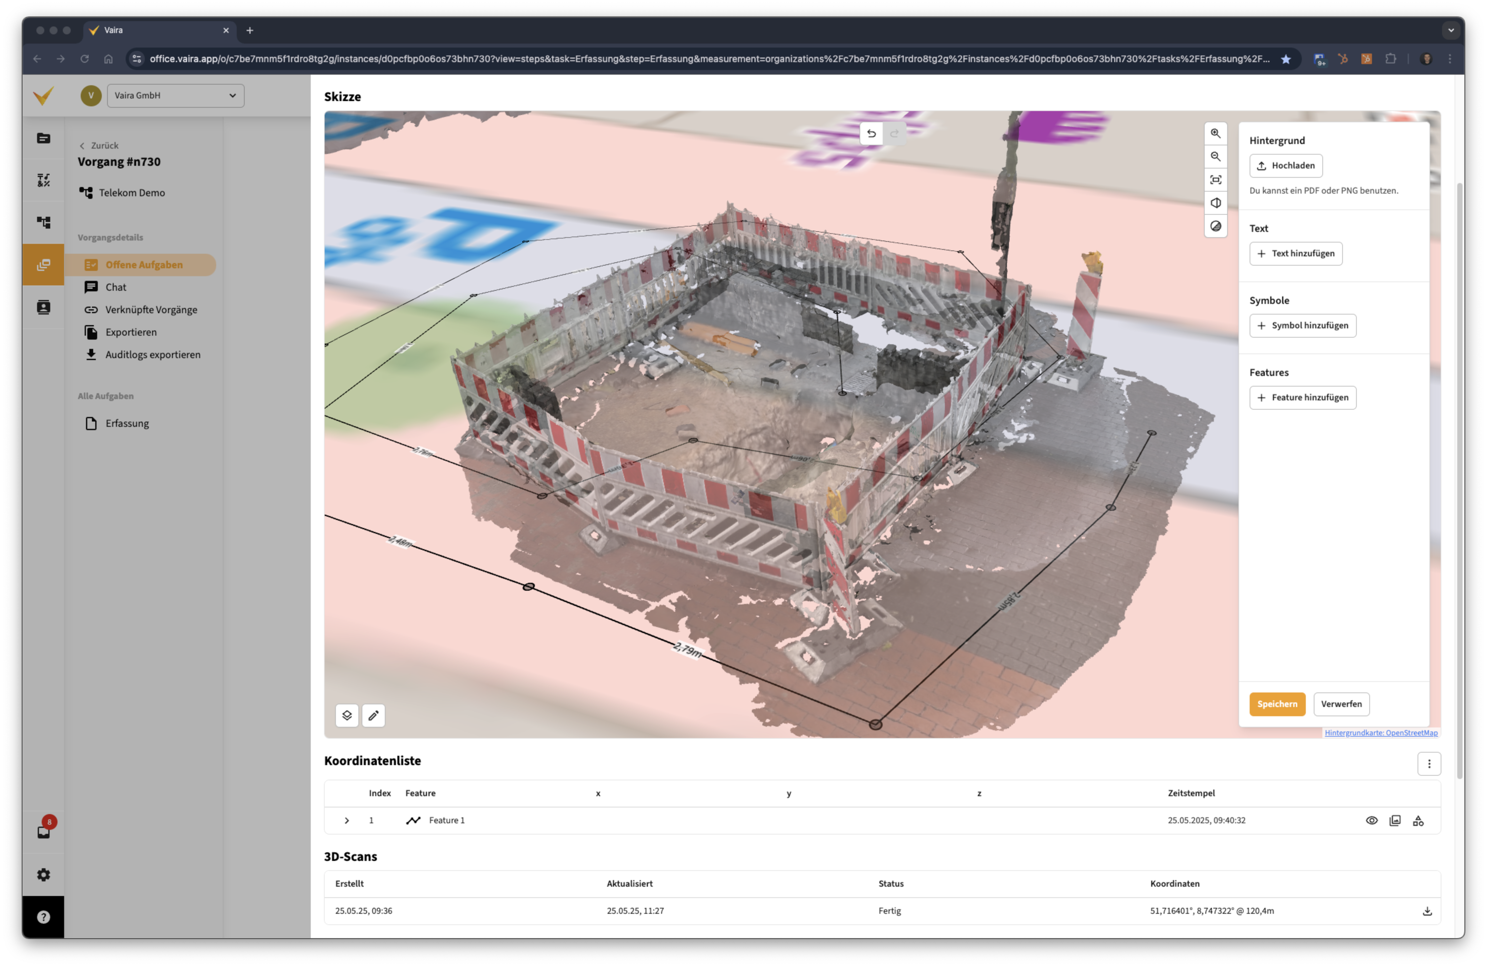Viewport: 1487px width, 966px height.
Task: Select the pencil edit tool
Action: (x=373, y=715)
